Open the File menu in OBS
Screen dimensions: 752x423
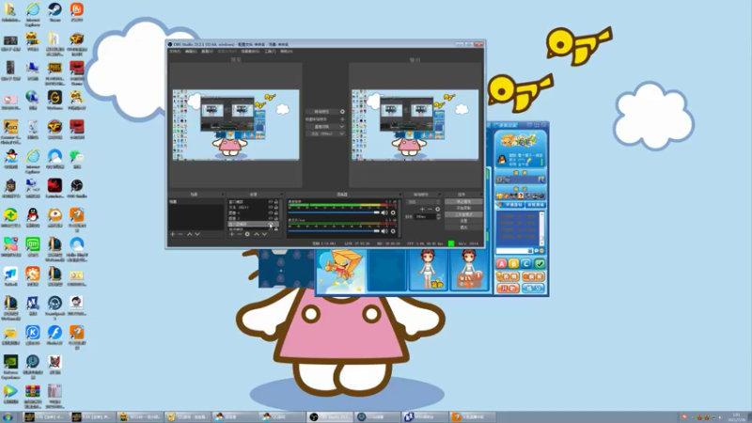click(x=175, y=52)
